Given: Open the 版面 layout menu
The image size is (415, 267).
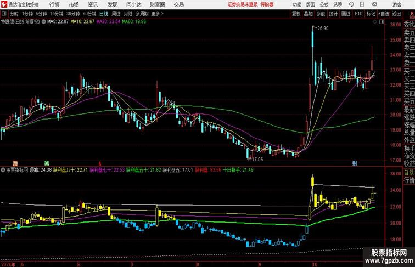Looking at the screenshot, I should (311, 4).
